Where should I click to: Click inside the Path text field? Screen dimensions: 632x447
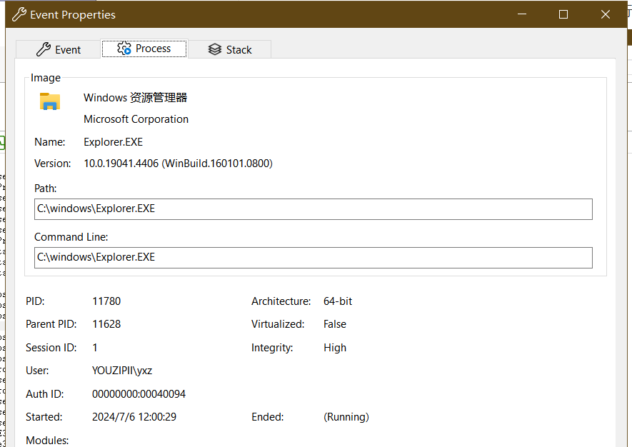click(314, 209)
